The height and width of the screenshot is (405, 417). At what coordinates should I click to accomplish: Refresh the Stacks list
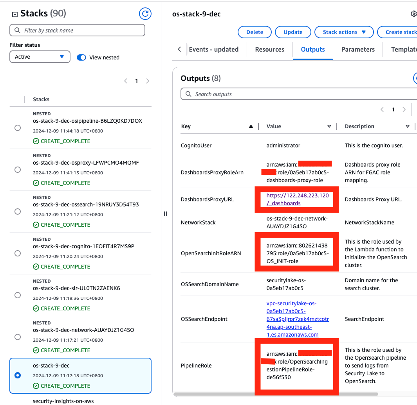[x=145, y=14]
